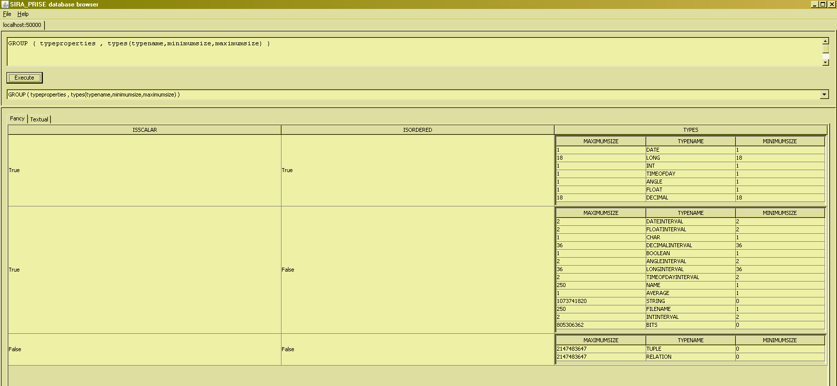This screenshot has height=386, width=837.
Task: Switch to the Textual results tab
Action: (x=39, y=119)
